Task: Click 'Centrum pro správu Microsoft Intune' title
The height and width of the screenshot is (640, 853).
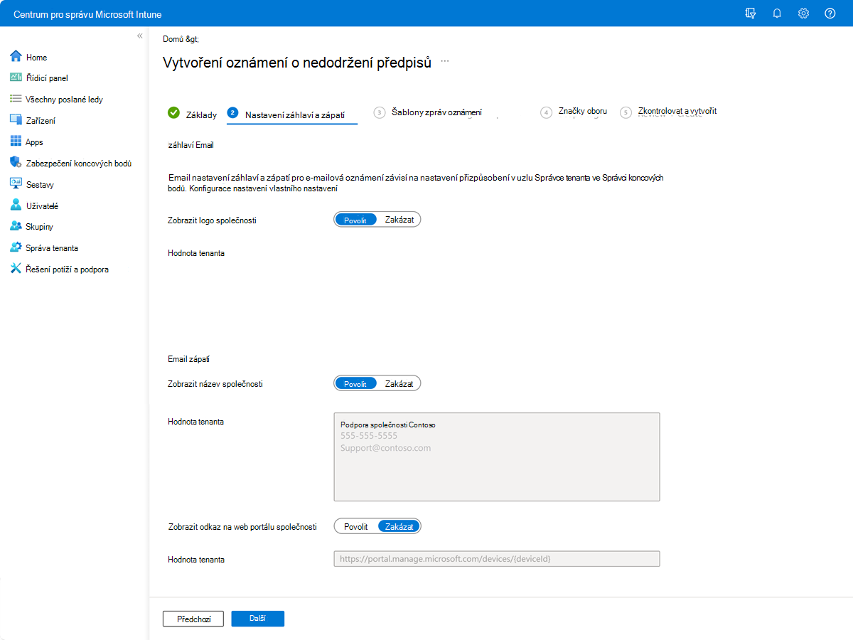Action: (89, 14)
